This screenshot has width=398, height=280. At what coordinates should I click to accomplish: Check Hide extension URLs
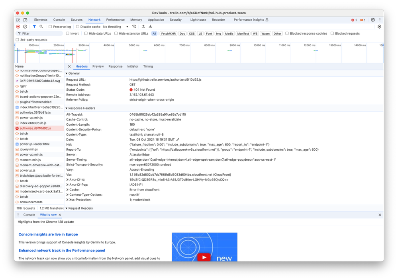click(x=116, y=33)
